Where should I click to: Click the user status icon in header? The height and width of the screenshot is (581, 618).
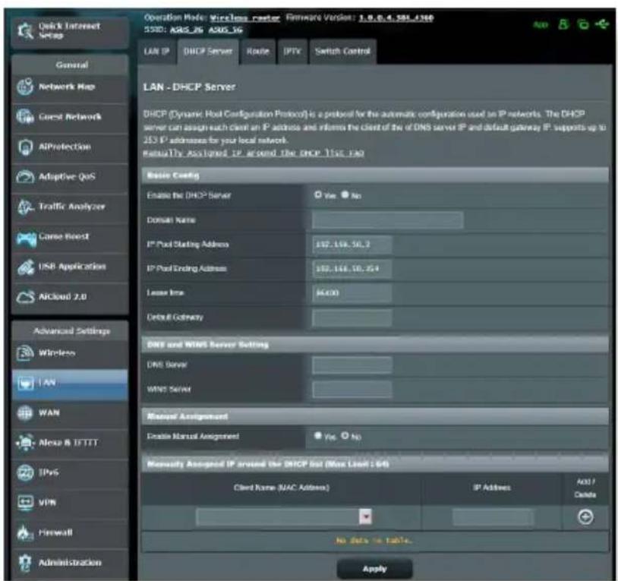563,24
